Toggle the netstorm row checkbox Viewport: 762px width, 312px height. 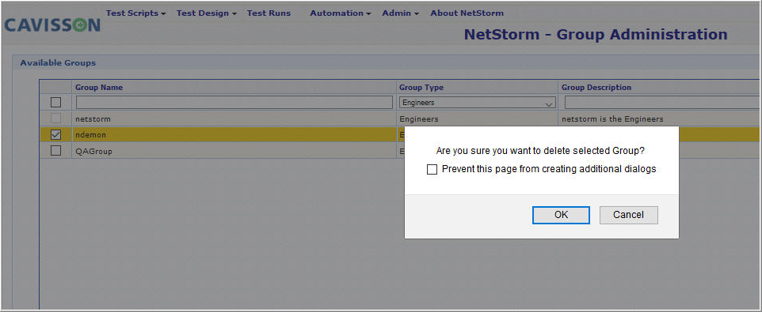[x=56, y=118]
